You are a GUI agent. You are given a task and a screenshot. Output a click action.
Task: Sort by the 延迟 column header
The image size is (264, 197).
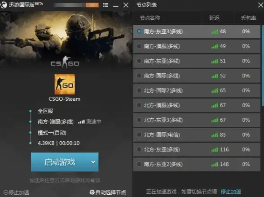tap(214, 18)
